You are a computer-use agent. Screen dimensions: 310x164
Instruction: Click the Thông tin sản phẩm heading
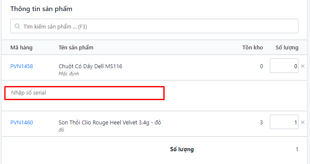pyautogui.click(x=41, y=9)
